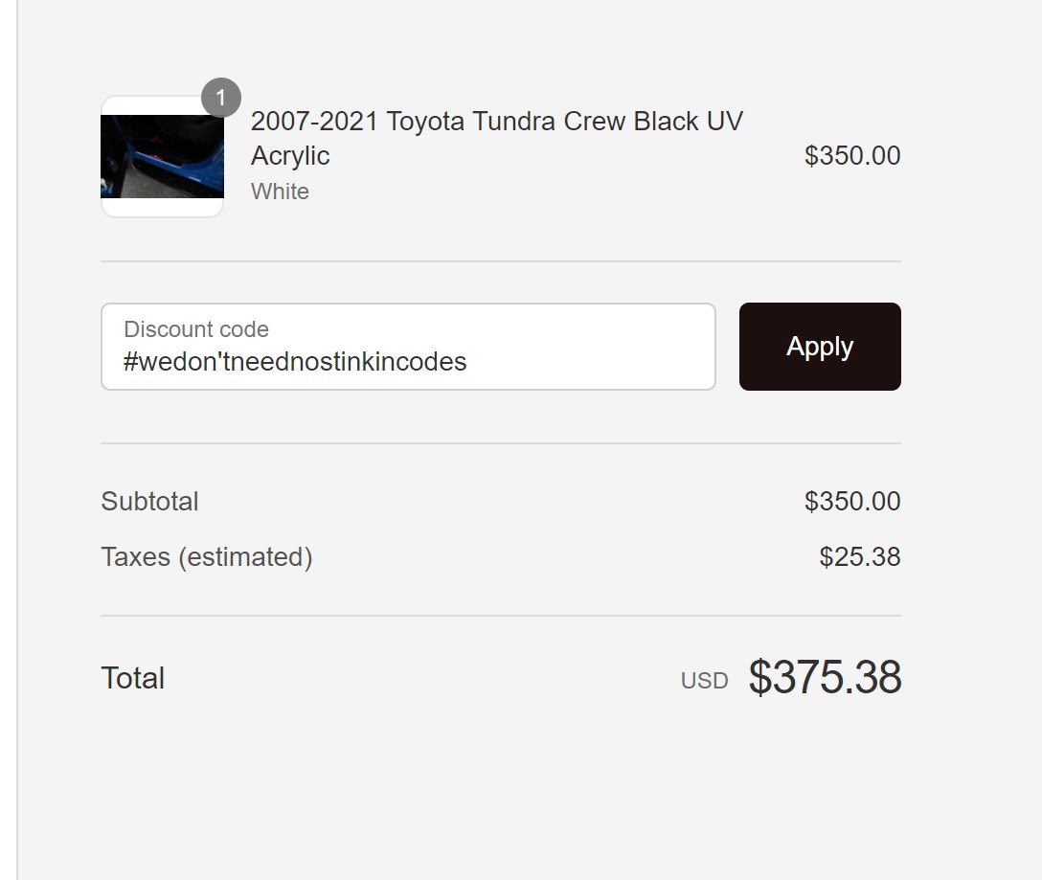The height and width of the screenshot is (880, 1042).
Task: Click the Discount code floating label
Action: tap(196, 329)
